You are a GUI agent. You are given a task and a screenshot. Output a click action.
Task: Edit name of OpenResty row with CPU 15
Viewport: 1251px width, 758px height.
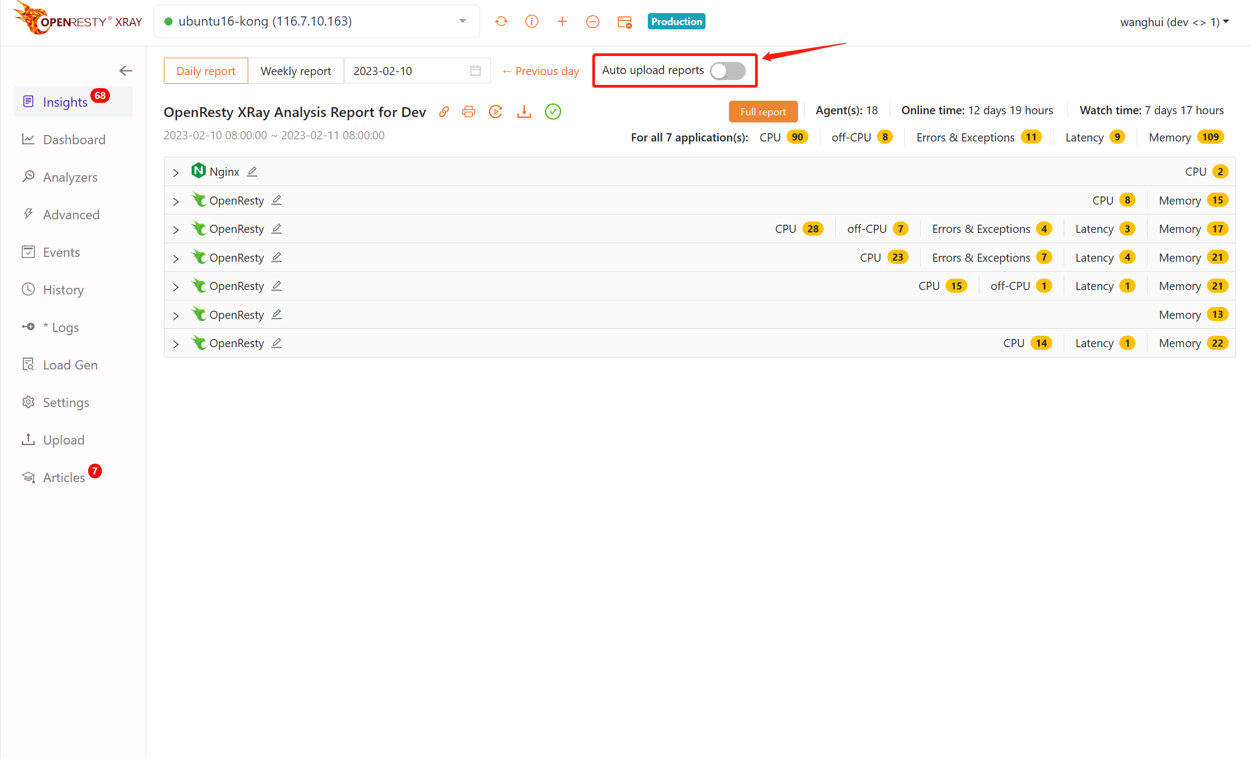(277, 286)
